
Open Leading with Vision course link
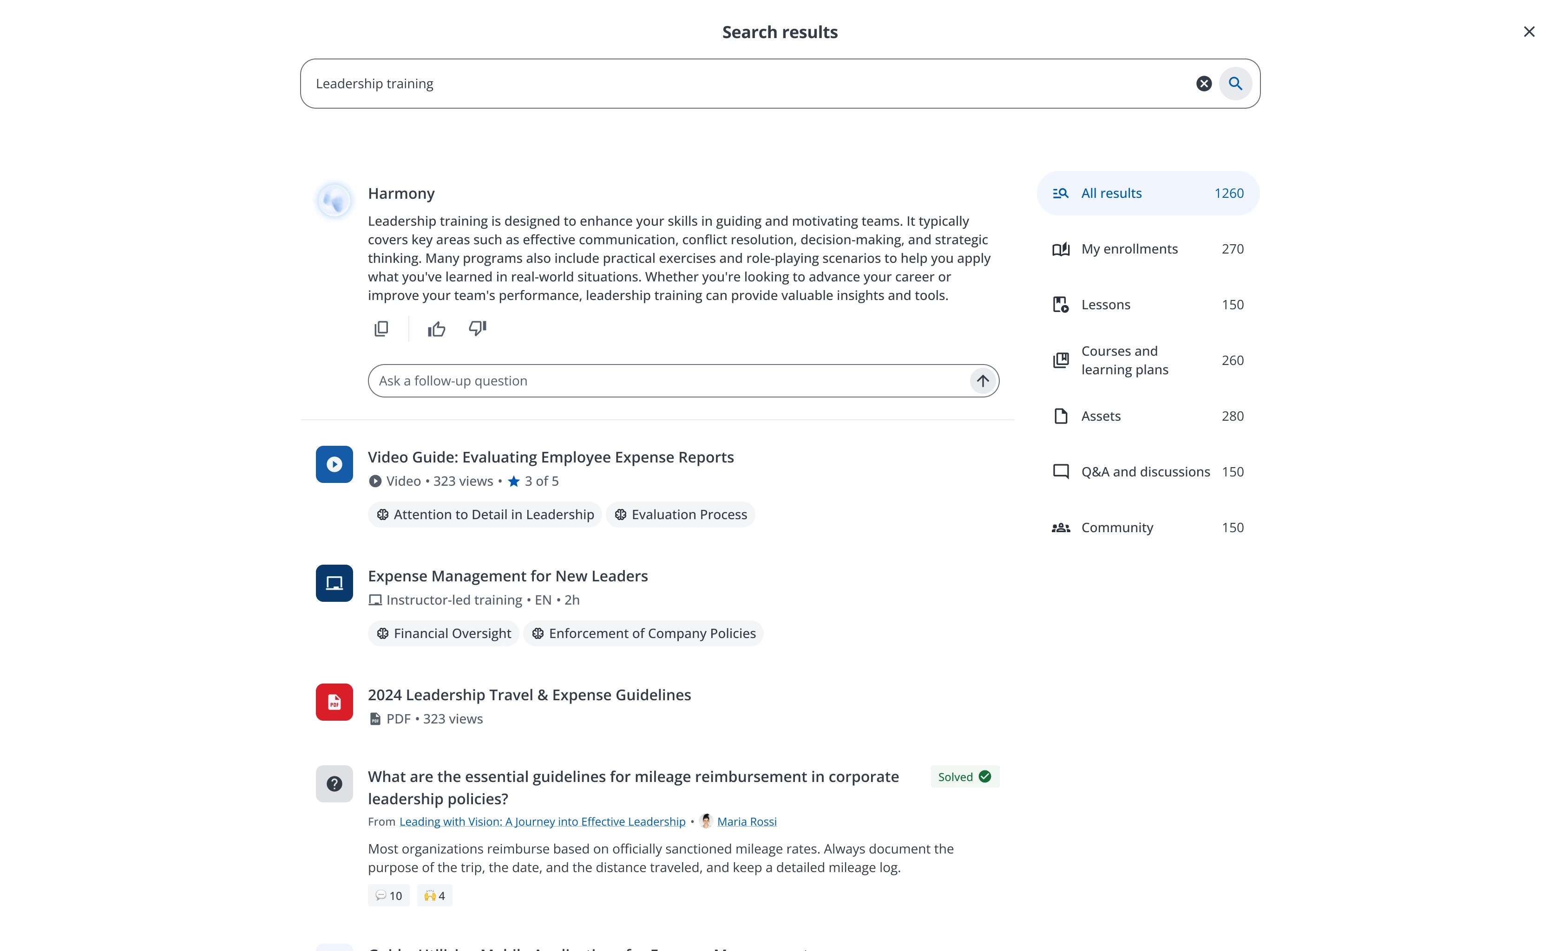pyautogui.click(x=542, y=821)
